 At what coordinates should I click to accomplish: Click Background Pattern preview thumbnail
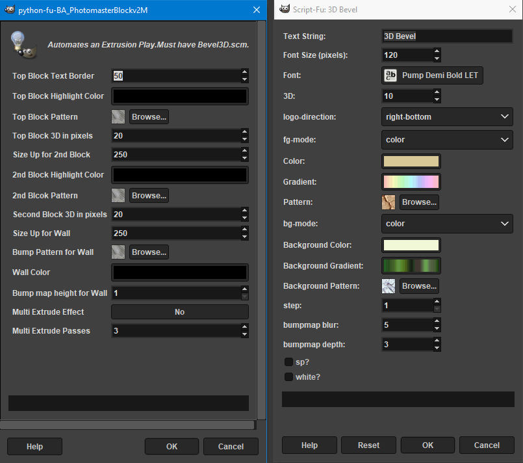389,286
